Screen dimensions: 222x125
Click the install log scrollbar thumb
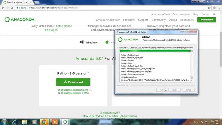click(191, 78)
